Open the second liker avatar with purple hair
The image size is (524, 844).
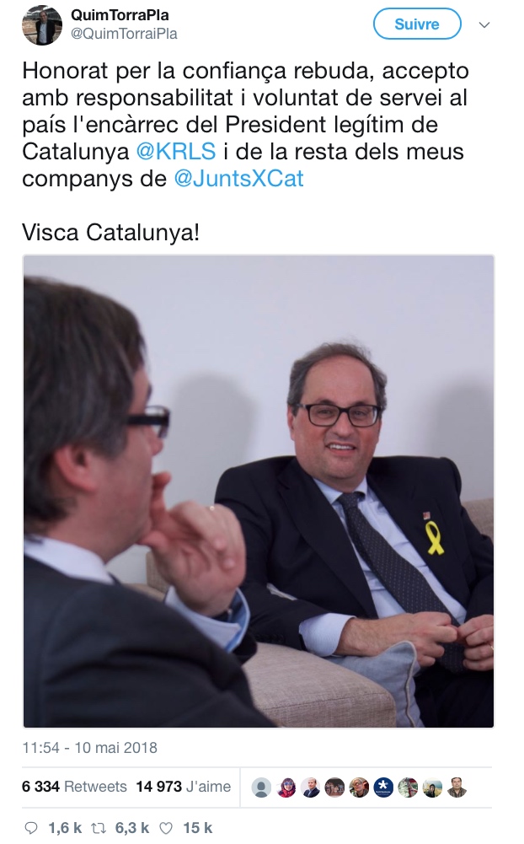tap(286, 788)
